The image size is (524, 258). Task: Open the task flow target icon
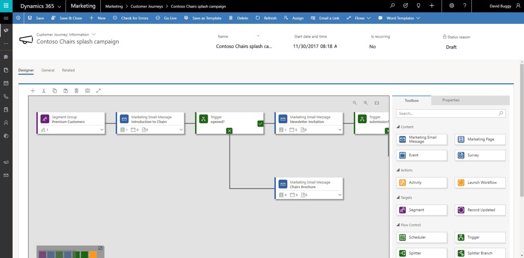[405, 6]
